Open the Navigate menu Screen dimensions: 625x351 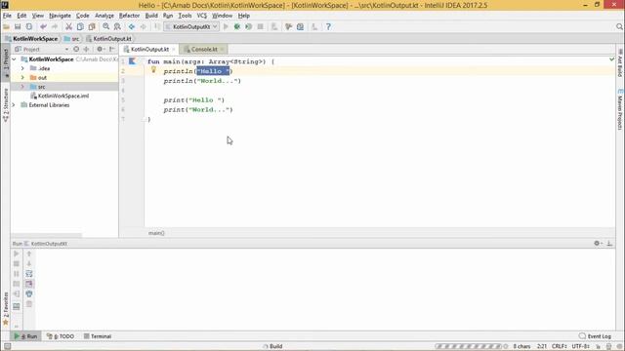pos(60,16)
